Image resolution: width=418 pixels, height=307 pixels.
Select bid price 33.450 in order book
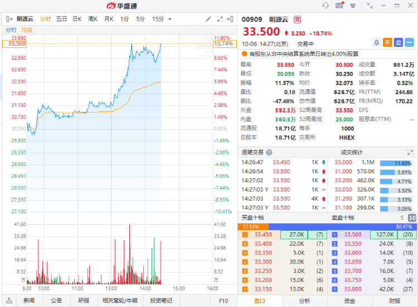[263, 235]
